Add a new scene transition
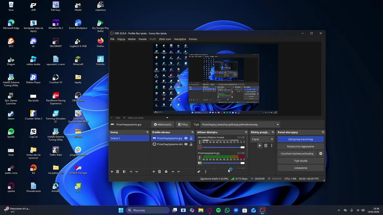The image size is (383, 215). [259, 146]
